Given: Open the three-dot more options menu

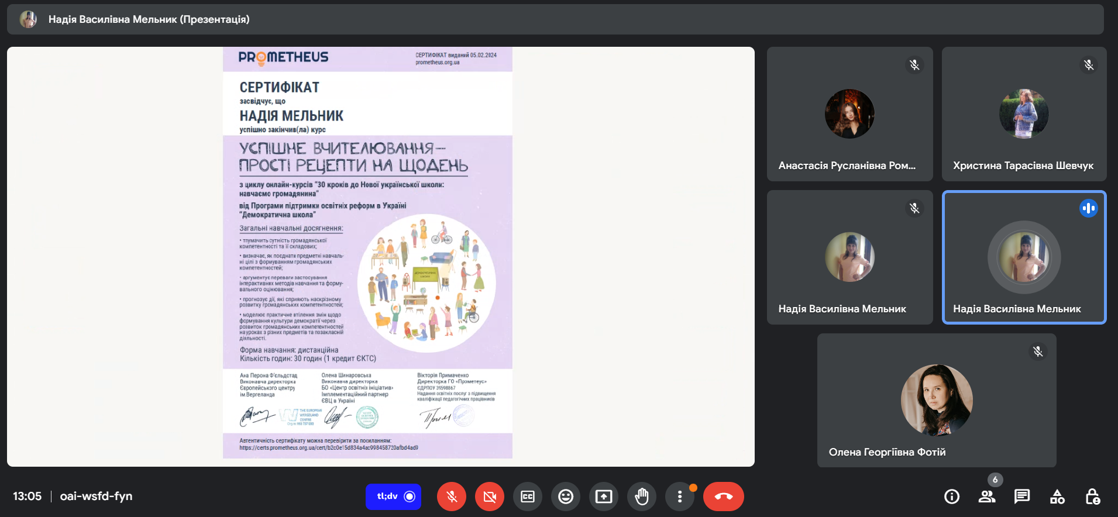Looking at the screenshot, I should coord(680,497).
